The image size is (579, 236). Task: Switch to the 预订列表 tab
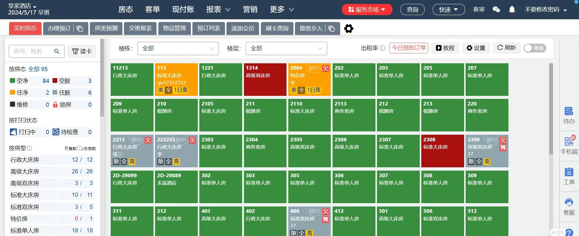(209, 28)
